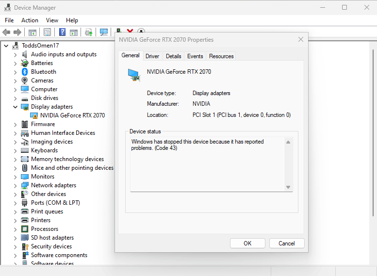Screen dimensions: 377x276
Task: Expand Mice and other pointing devices
Action: pos(15,168)
